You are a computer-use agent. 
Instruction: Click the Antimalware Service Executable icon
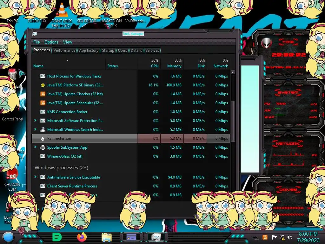43,177
